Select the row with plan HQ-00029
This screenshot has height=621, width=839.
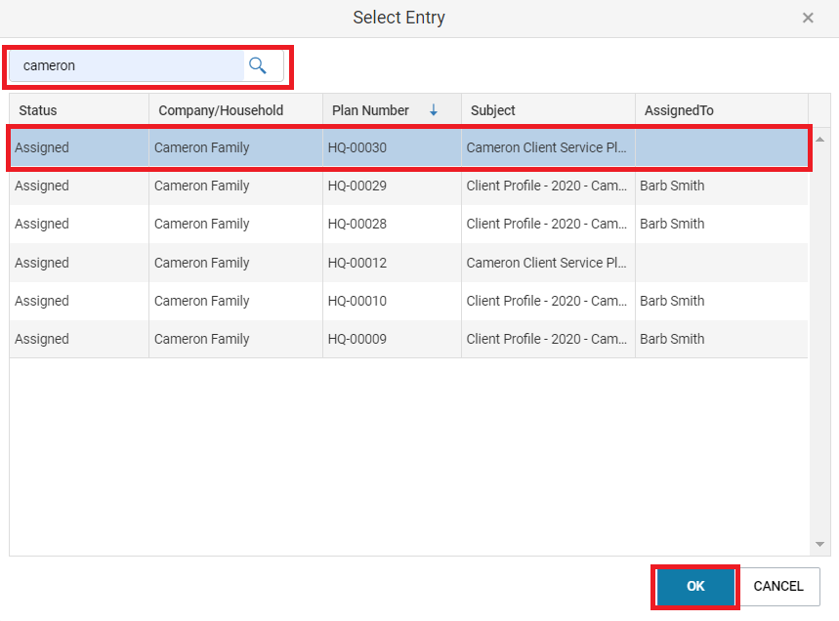tap(409, 186)
